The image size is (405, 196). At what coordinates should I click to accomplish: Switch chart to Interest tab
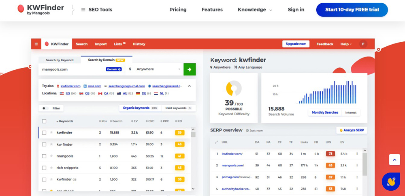pyautogui.click(x=351, y=113)
